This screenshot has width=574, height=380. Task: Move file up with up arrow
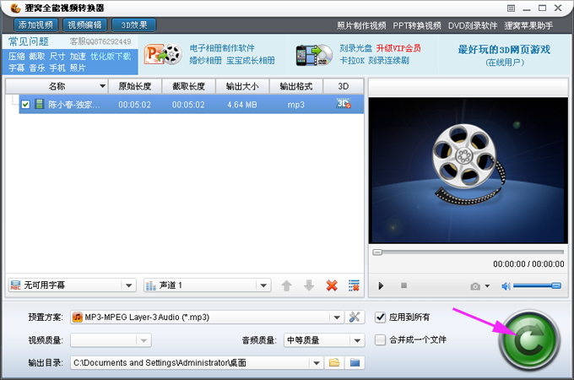pos(287,285)
